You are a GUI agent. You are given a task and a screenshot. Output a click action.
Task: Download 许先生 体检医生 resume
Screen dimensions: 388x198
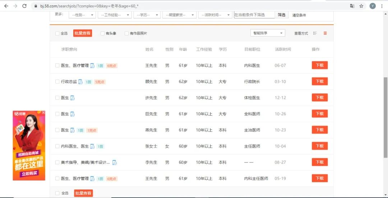(x=320, y=97)
